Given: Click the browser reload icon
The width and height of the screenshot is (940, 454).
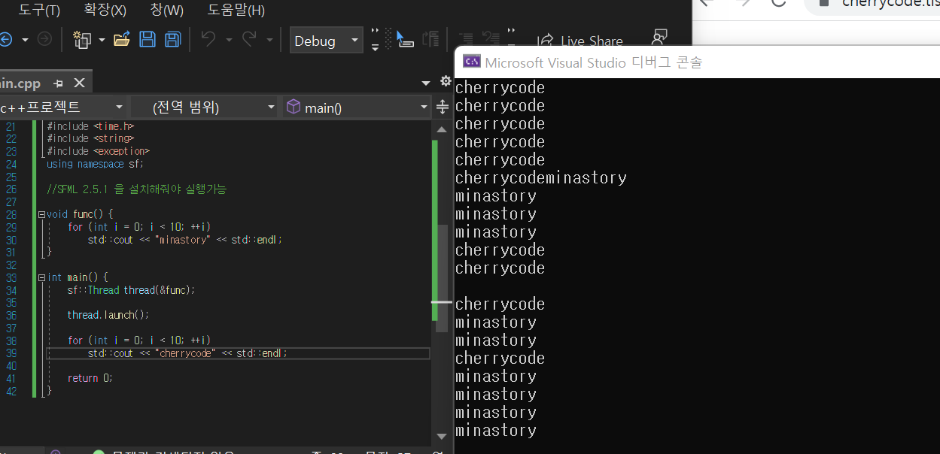Looking at the screenshot, I should point(779,3).
